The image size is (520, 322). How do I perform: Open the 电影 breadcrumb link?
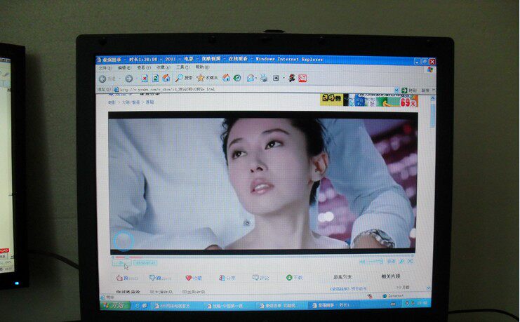112,102
